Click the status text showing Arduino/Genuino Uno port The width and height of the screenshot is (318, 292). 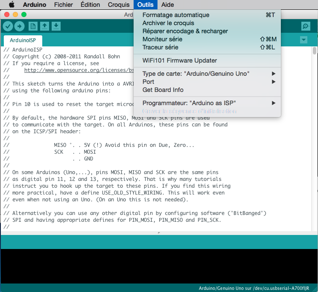pyautogui.click(x=254, y=288)
